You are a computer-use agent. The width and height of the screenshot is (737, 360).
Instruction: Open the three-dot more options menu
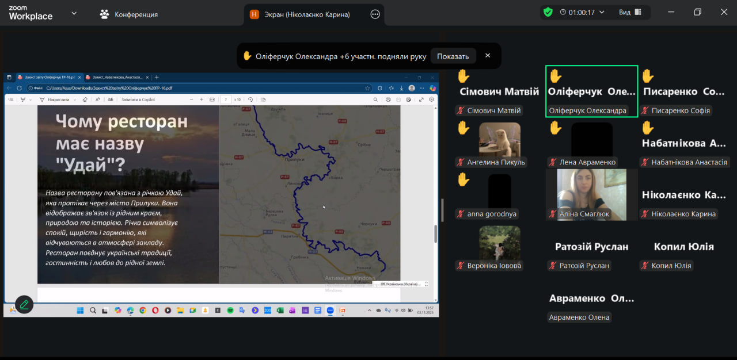click(375, 14)
